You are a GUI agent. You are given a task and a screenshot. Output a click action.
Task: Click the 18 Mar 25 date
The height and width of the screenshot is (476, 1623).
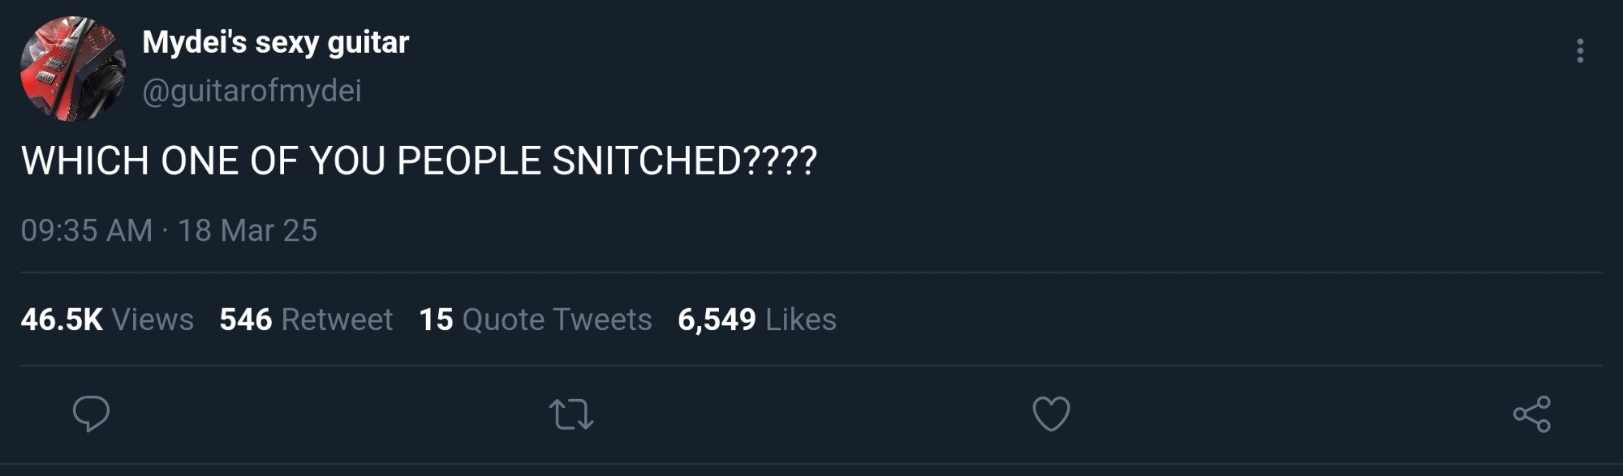click(248, 230)
